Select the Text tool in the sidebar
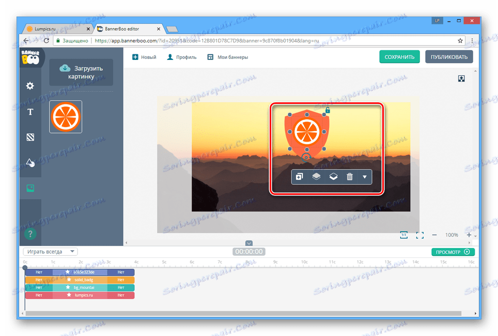The image size is (498, 336). pyautogui.click(x=30, y=112)
